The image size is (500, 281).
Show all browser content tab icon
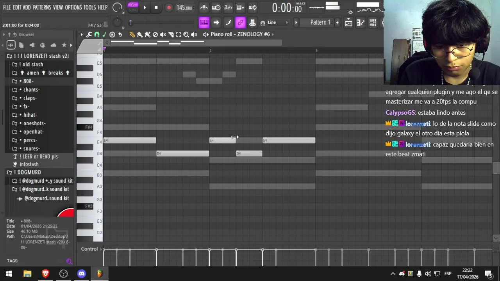[11, 45]
